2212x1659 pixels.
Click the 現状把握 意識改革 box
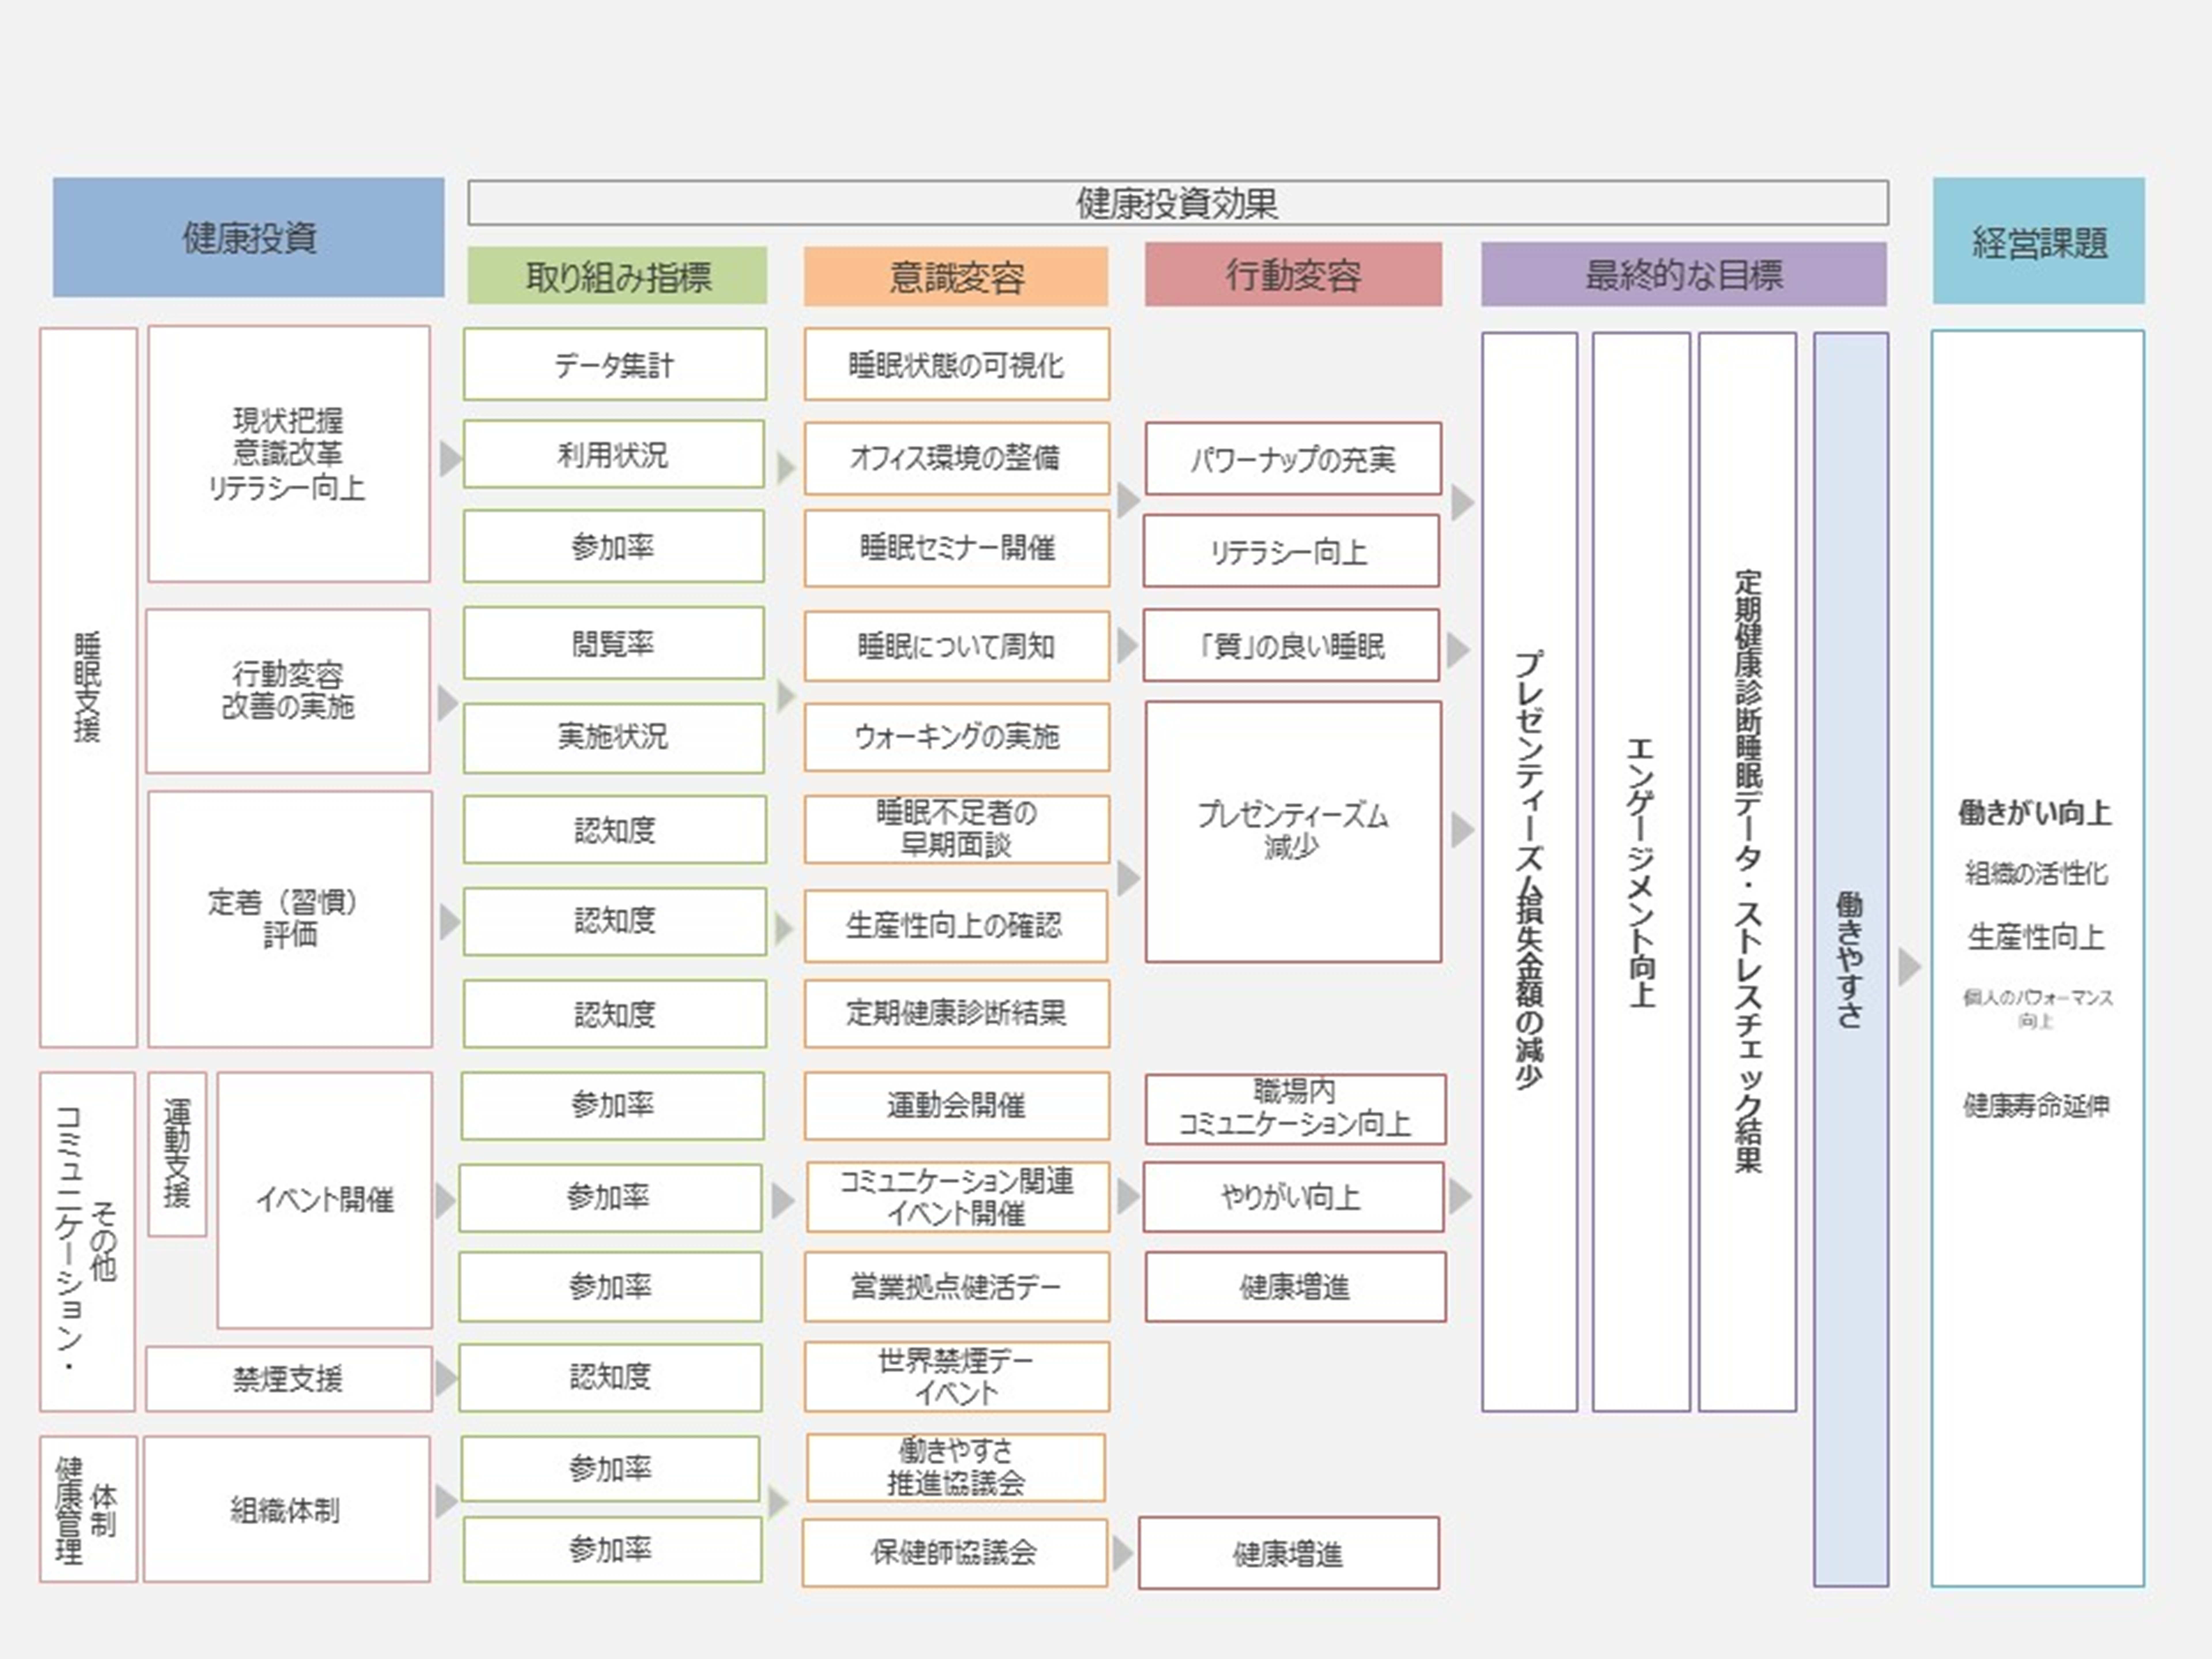click(x=289, y=454)
